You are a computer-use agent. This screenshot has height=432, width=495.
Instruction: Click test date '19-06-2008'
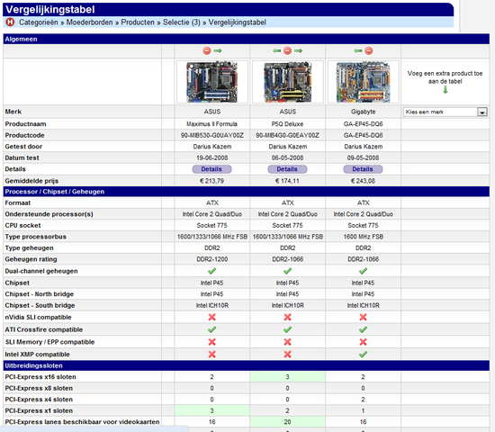tap(212, 157)
